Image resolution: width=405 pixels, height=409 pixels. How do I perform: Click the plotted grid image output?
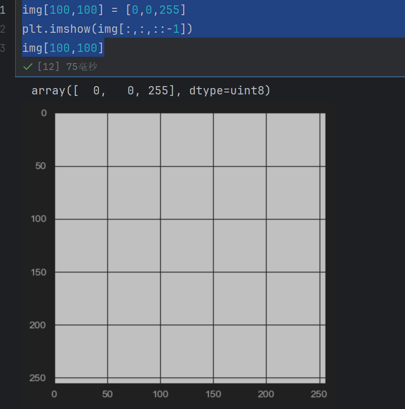[190, 248]
